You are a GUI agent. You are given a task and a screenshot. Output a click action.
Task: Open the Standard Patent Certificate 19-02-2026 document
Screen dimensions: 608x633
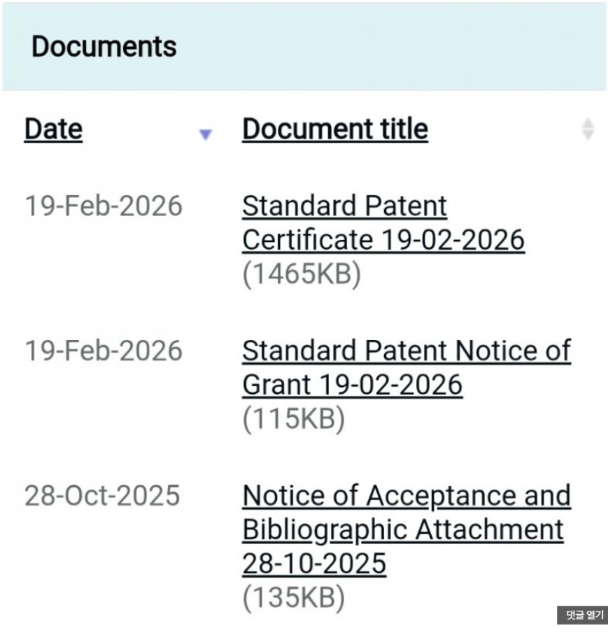(344, 207)
